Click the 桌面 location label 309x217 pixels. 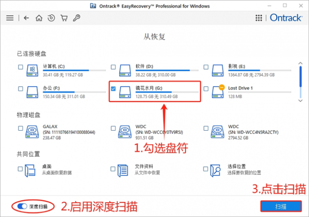pyautogui.click(x=47, y=167)
